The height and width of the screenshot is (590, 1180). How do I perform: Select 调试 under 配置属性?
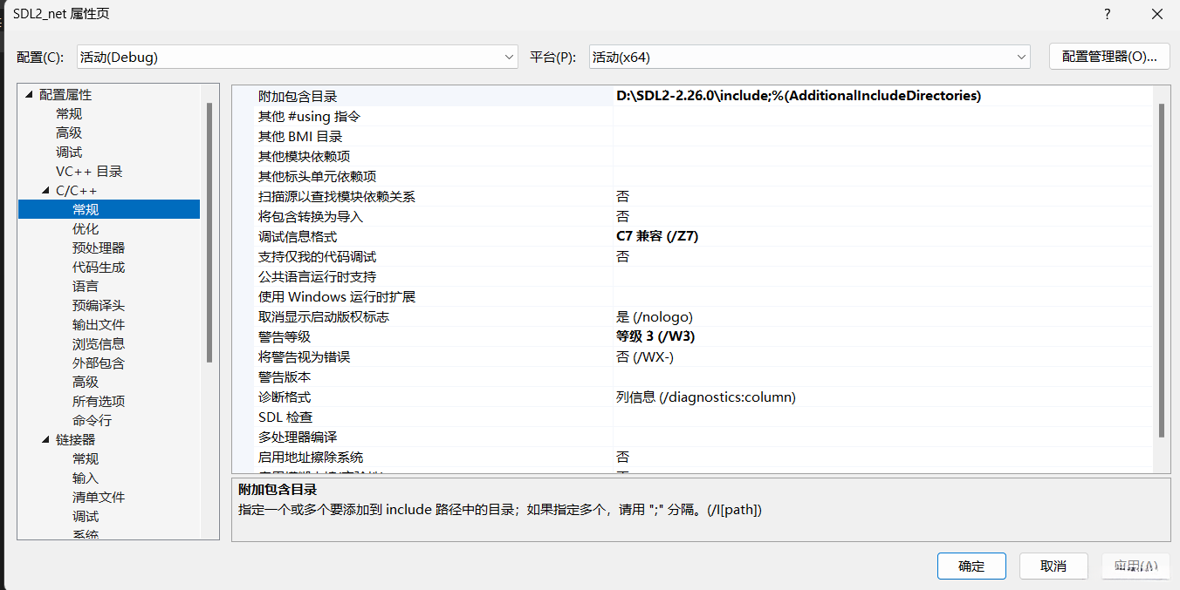click(x=69, y=153)
